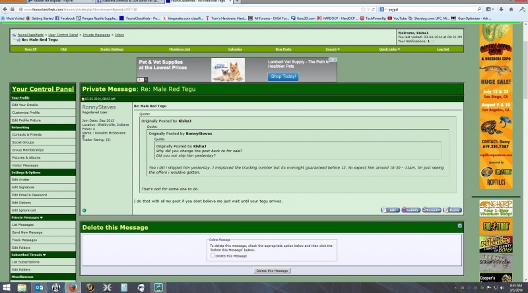Close the Pet & Vet Supplies ad
528x293 pixels.
pyautogui.click(x=335, y=59)
